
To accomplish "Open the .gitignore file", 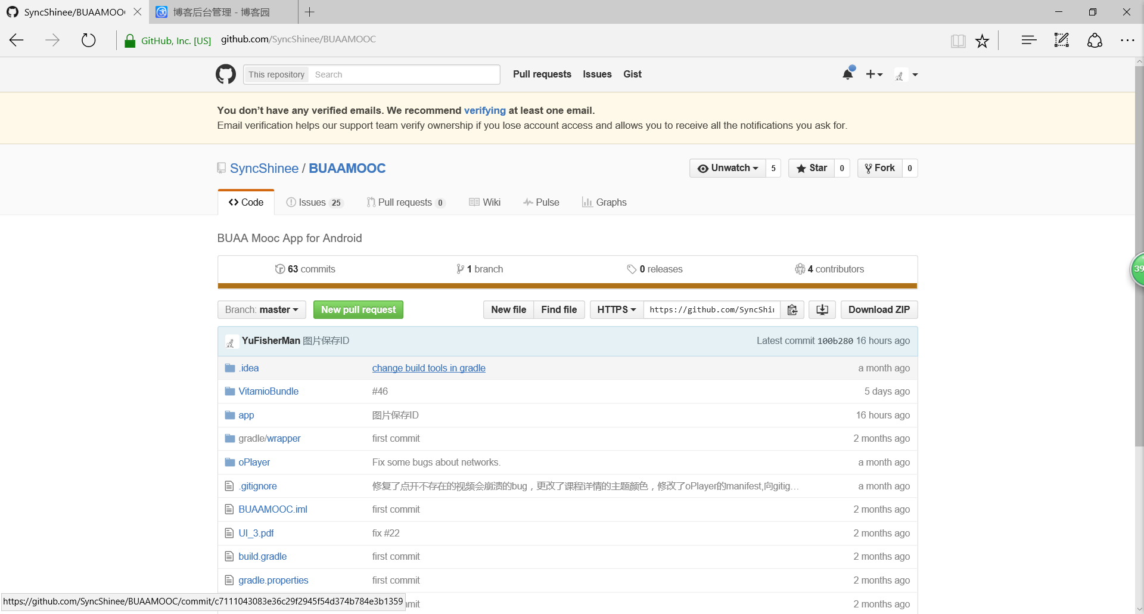I will pyautogui.click(x=257, y=486).
